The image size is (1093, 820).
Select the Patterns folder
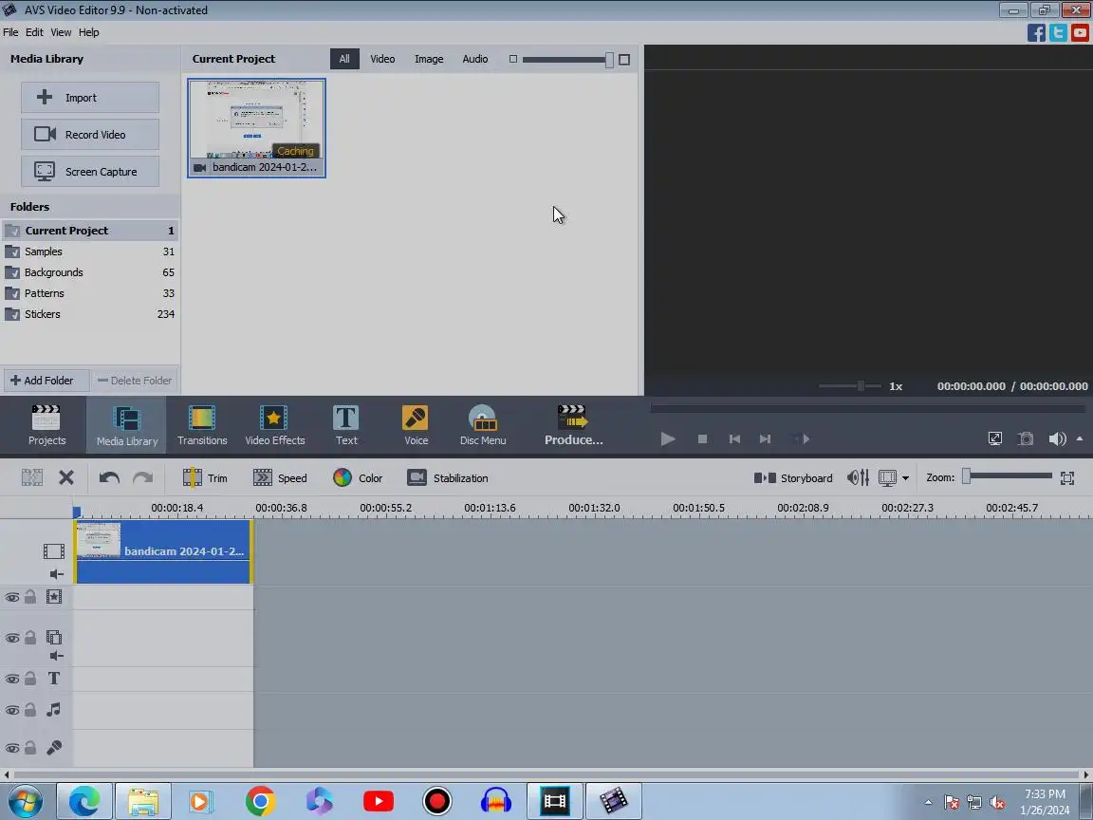tap(90, 293)
